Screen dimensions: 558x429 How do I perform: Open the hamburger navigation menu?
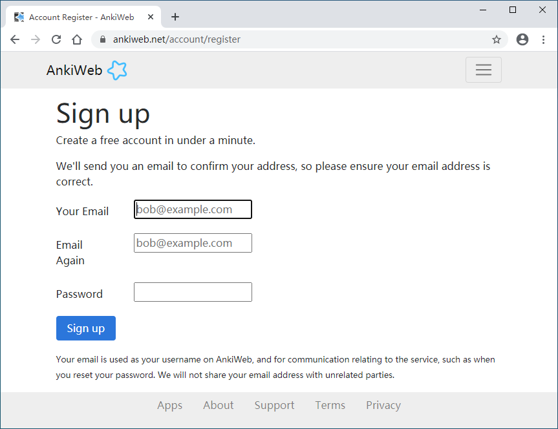[483, 70]
